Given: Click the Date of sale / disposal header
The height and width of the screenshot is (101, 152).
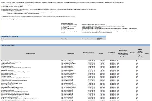Looking at the screenshot, I should point(100,39).
